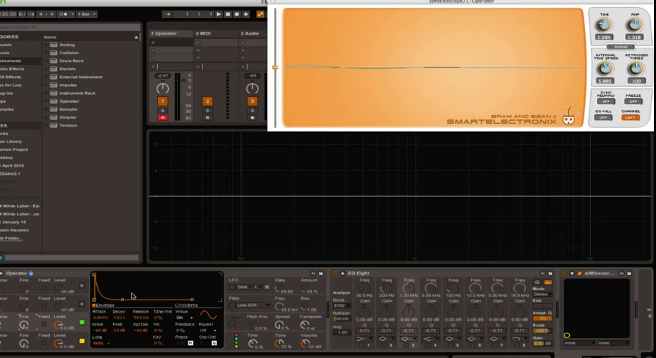Select Instrument Rack in the browser
This screenshot has width=656, height=358.
tap(77, 93)
